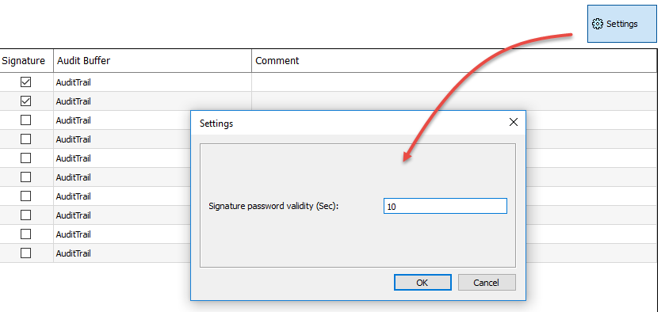Tick the sixth row Signature checkbox
The image size is (665, 312).
(26, 177)
